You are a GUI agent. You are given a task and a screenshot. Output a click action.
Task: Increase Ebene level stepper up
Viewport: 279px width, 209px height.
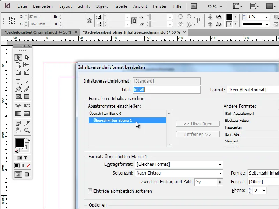pyautogui.click(x=250, y=189)
